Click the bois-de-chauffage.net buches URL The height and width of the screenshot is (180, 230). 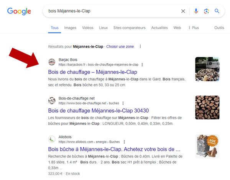(89, 103)
